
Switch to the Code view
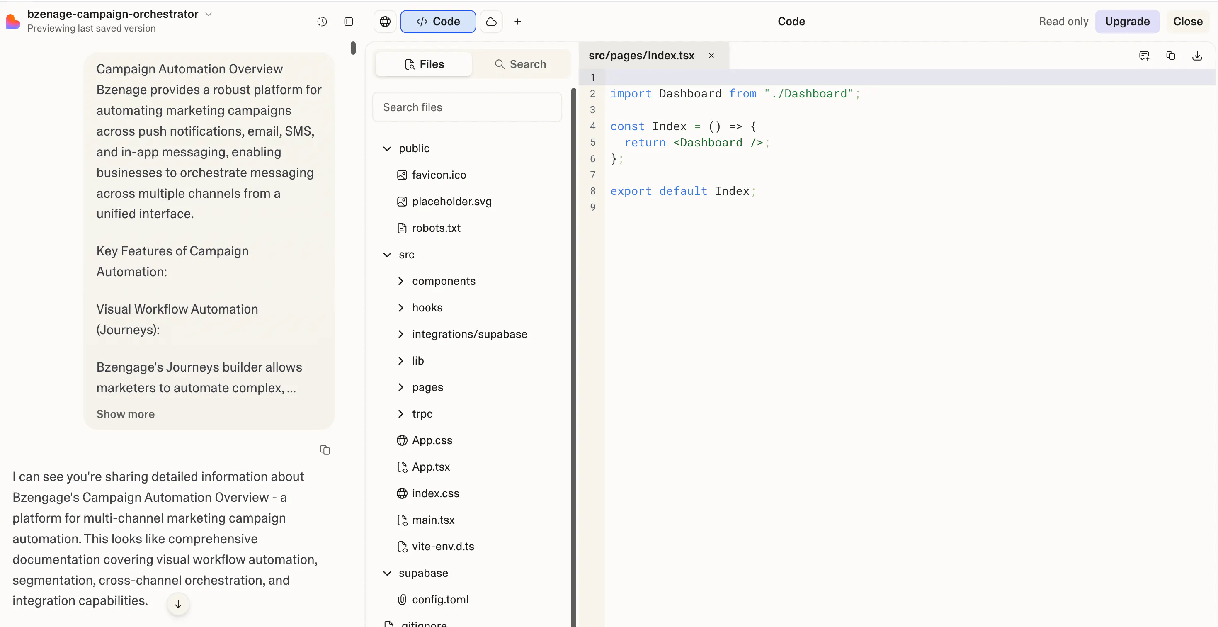[438, 22]
